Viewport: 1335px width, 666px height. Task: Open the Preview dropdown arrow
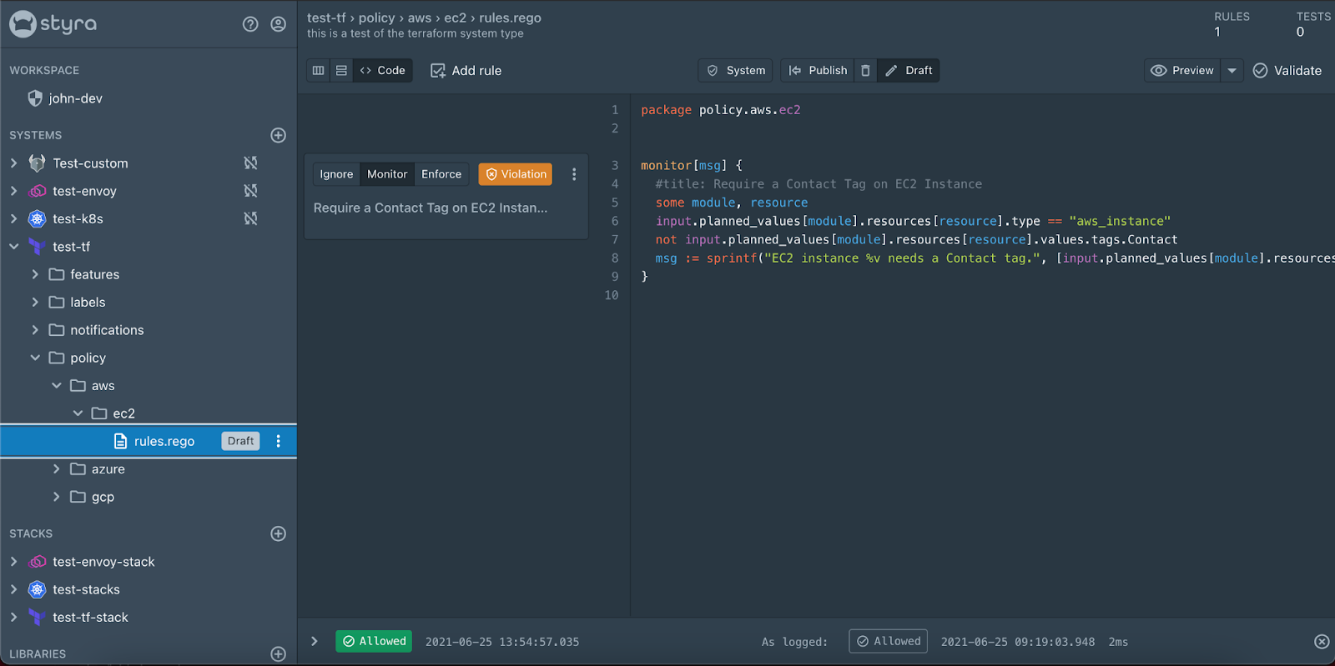[1232, 71]
